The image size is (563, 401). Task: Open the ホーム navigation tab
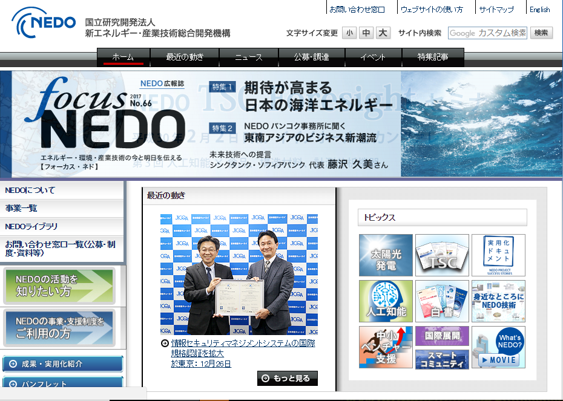[123, 57]
